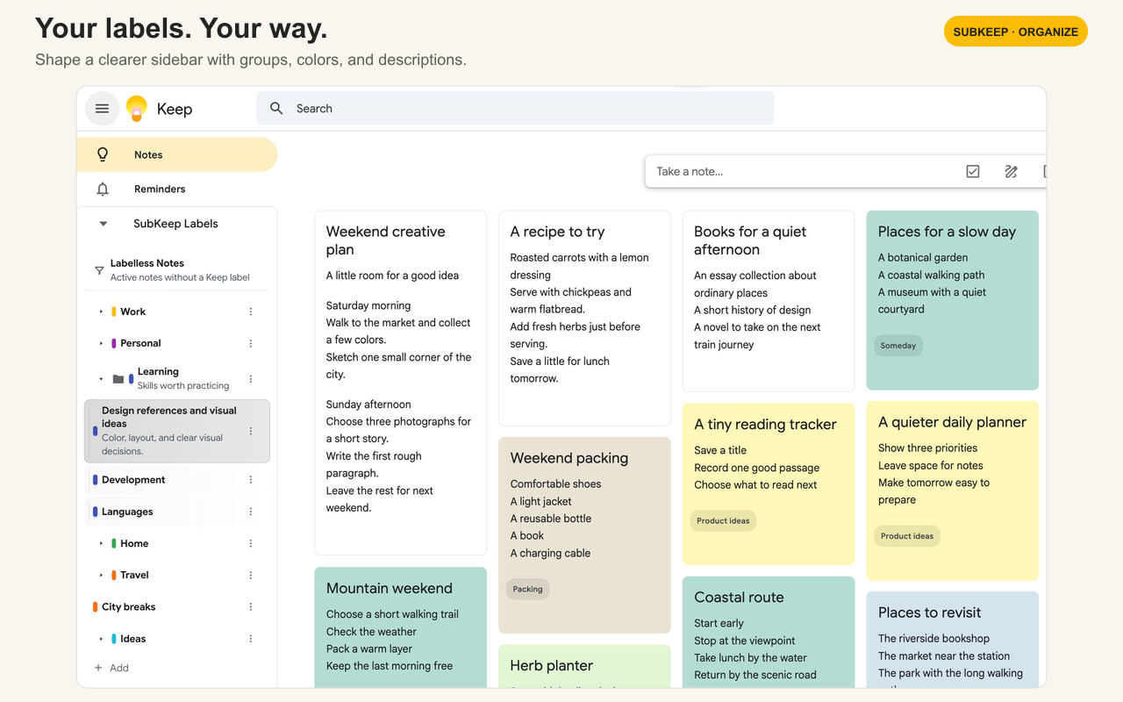Start a new note with drawing
This screenshot has width=1123, height=702.
(1011, 172)
